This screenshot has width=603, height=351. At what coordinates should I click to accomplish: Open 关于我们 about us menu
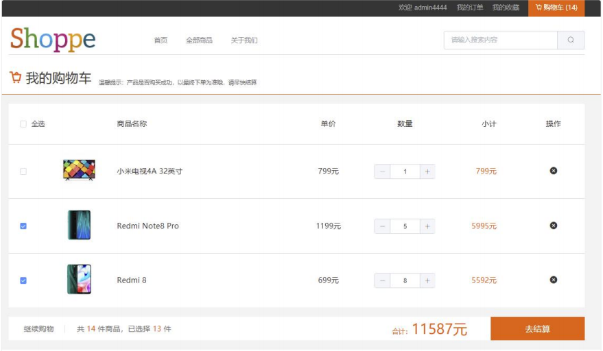[244, 40]
